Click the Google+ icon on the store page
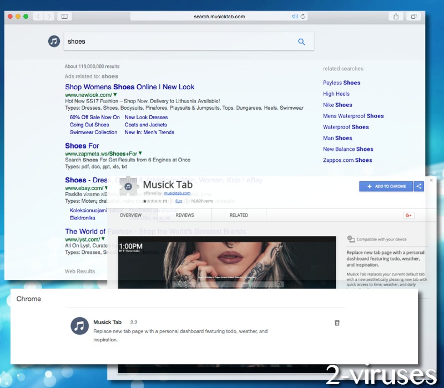 [x=409, y=215]
